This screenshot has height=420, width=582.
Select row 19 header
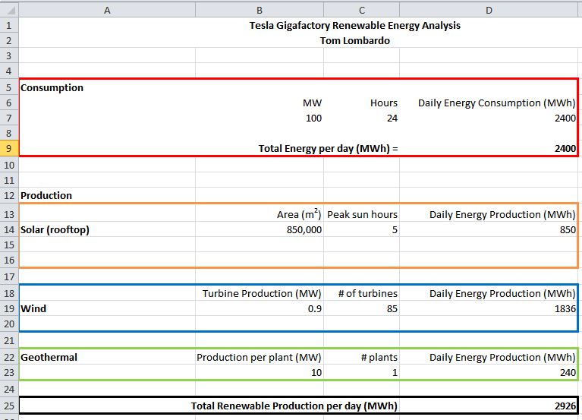(9, 308)
